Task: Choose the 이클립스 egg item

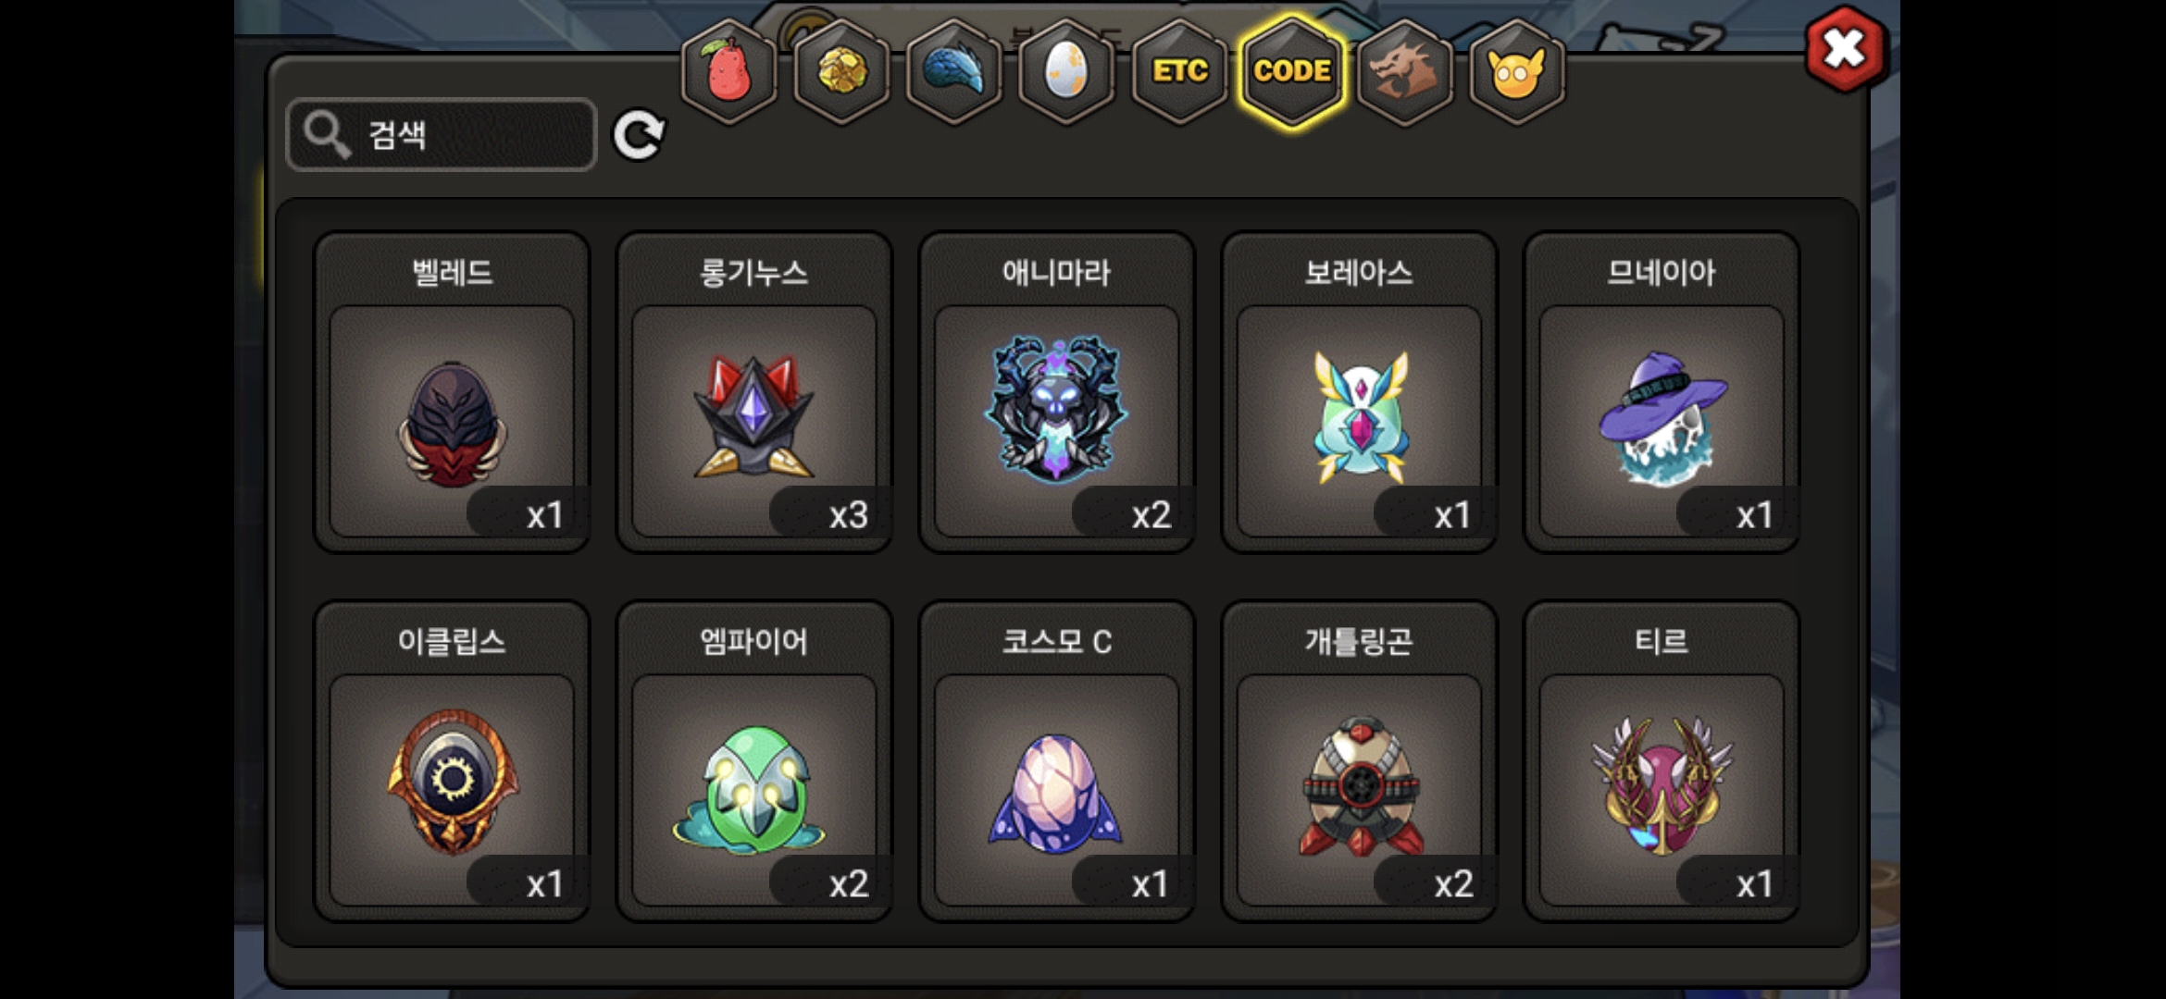Action: click(x=452, y=761)
